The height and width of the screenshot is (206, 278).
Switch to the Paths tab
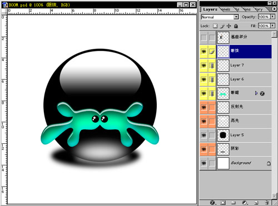(x=237, y=9)
